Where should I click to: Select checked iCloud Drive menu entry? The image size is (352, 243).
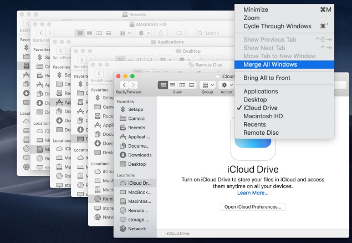(x=284, y=108)
